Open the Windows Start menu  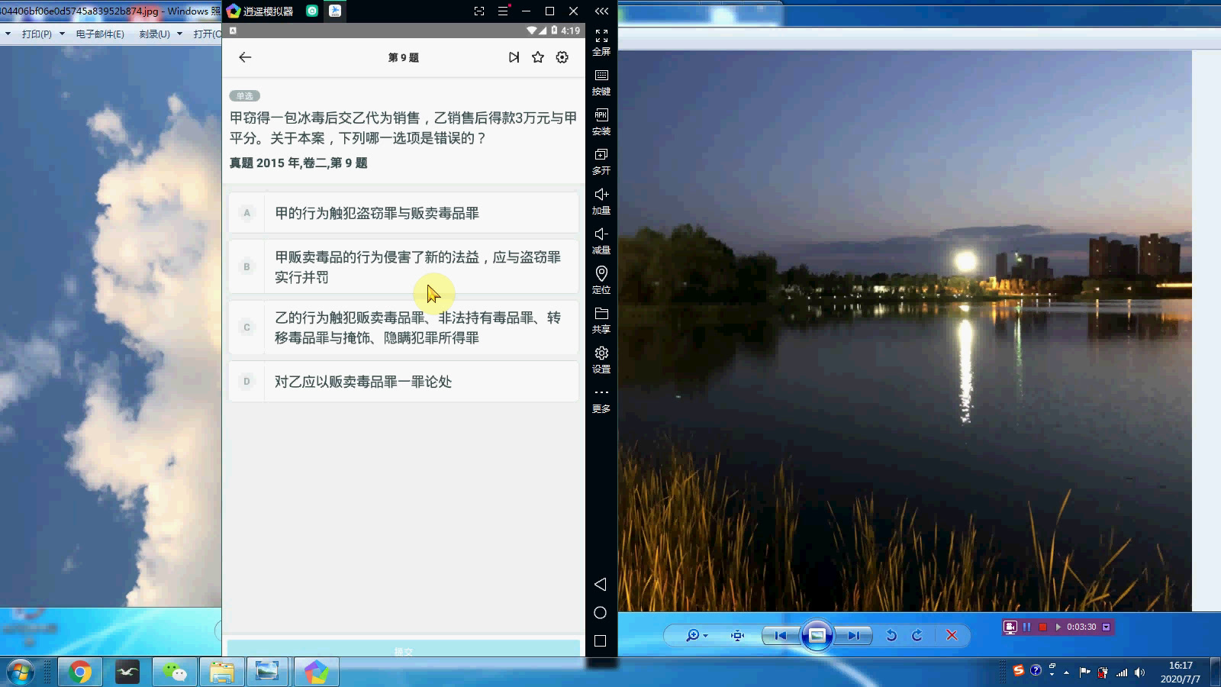21,672
